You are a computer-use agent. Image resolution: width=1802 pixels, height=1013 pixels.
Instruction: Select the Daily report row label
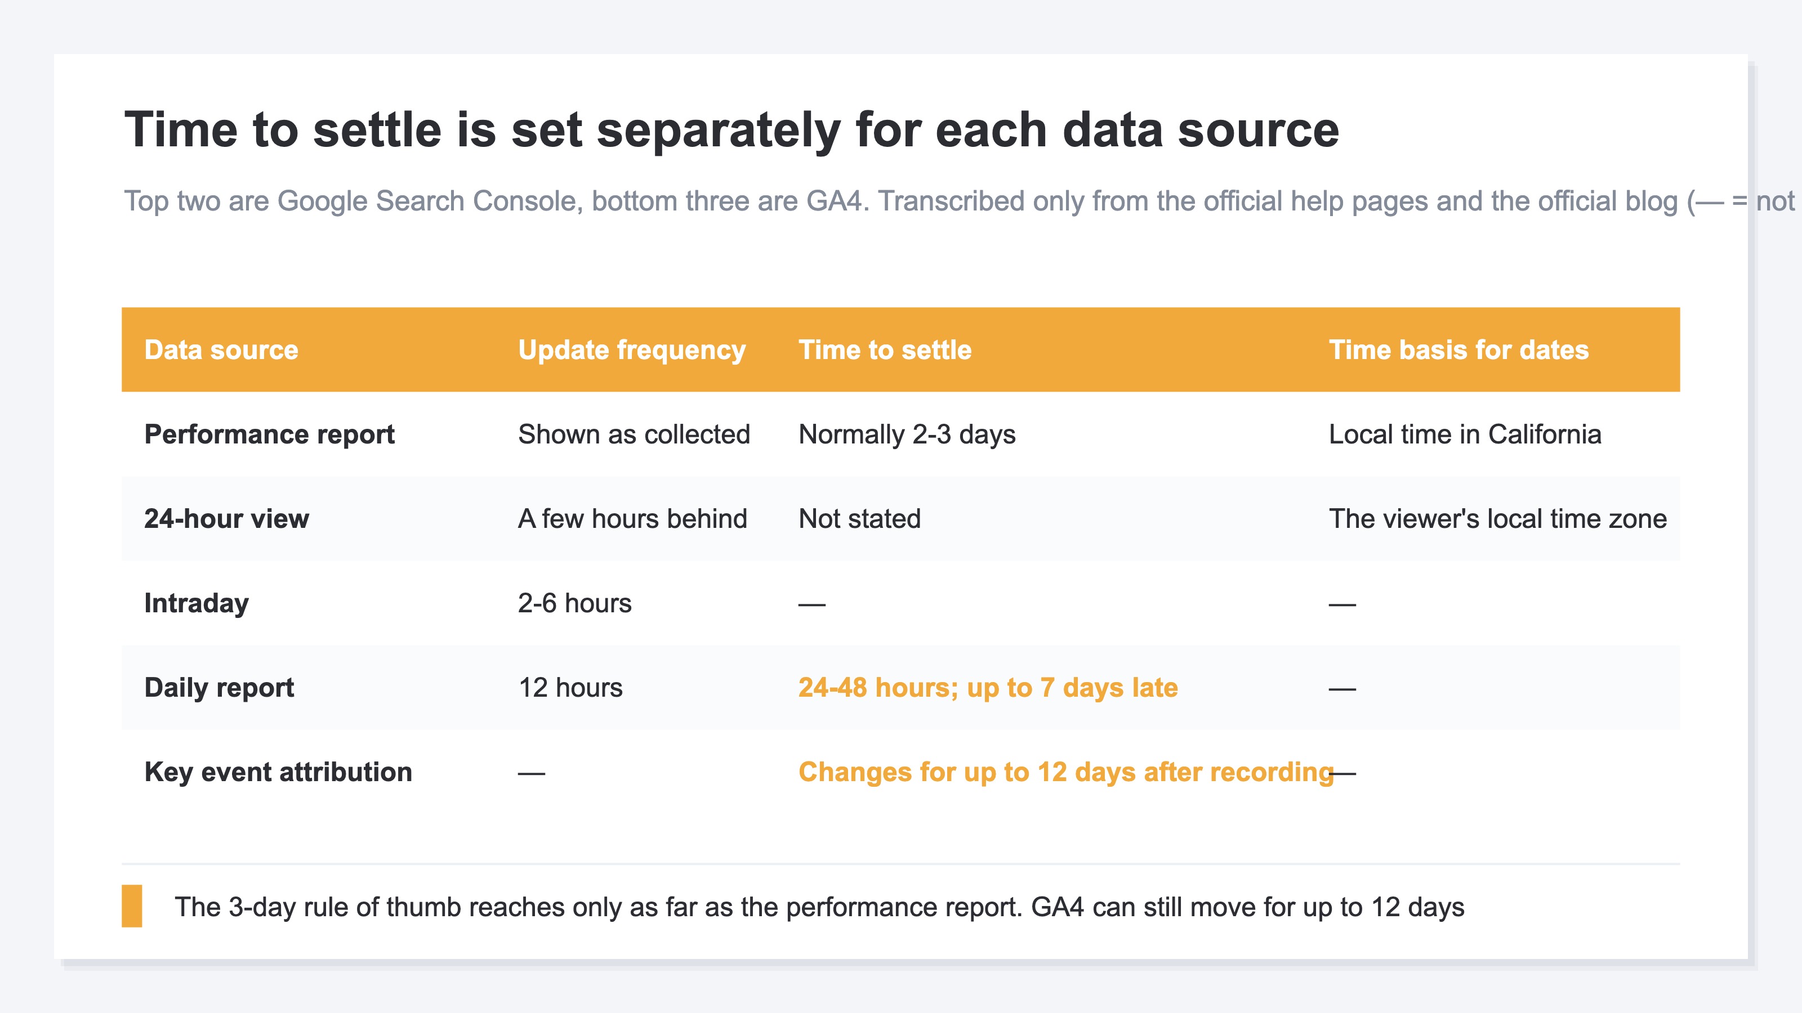coord(219,688)
